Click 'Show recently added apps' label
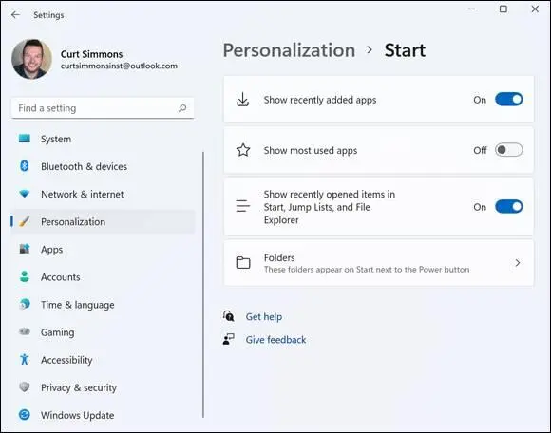Screen dimensions: 551x433 tap(320, 100)
